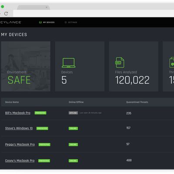The height and width of the screenshot is (174, 174).
Task: Click the Online badge in Steve's row
Action: [73, 128]
